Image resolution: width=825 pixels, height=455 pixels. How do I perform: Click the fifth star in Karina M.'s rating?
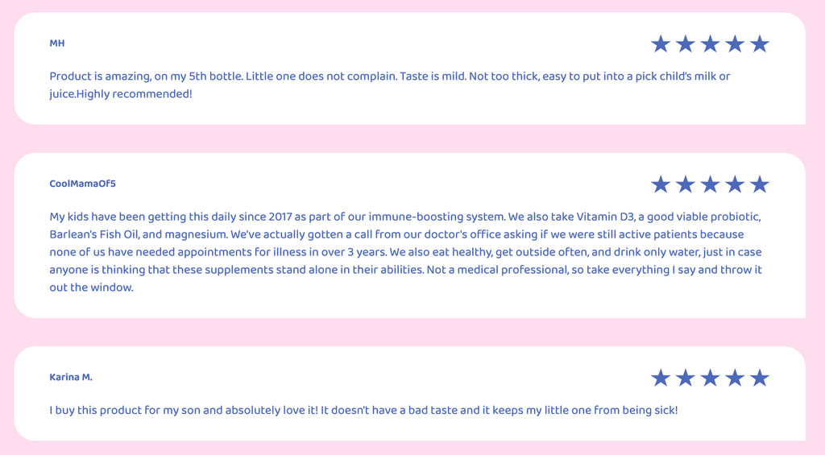pyautogui.click(x=759, y=378)
